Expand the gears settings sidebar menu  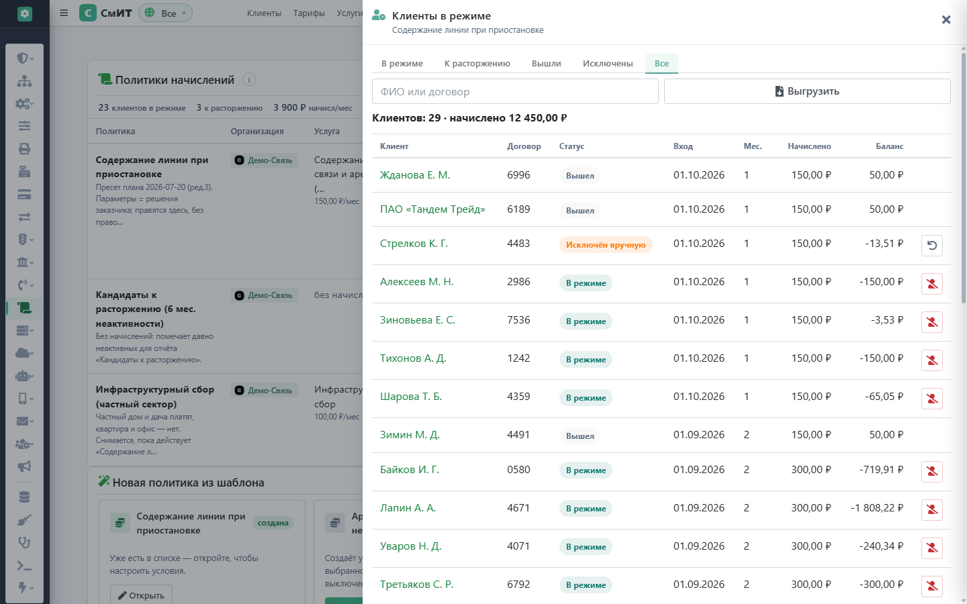coord(24,104)
